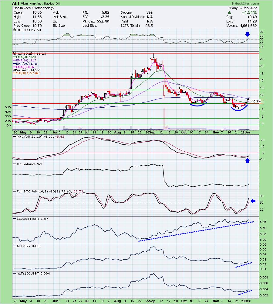The height and width of the screenshot is (304, 273).
Task: Click the MA(50) 1,227,468 volume legend entry
Action: pos(26,73)
